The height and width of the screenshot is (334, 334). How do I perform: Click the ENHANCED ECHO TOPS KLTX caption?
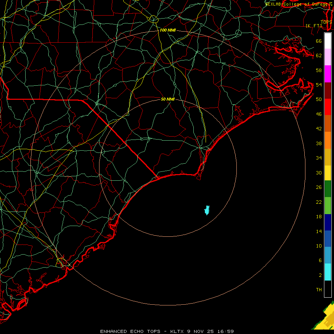(167, 331)
